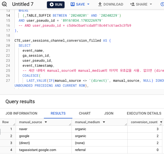Select the 'tagassistant.google.com' cell
The height and width of the screenshot is (156, 164).
pos(44,150)
